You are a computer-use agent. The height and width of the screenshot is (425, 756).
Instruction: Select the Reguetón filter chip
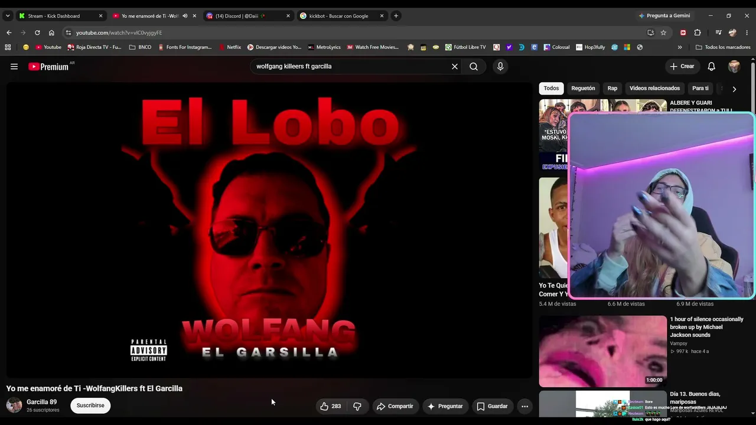(583, 89)
